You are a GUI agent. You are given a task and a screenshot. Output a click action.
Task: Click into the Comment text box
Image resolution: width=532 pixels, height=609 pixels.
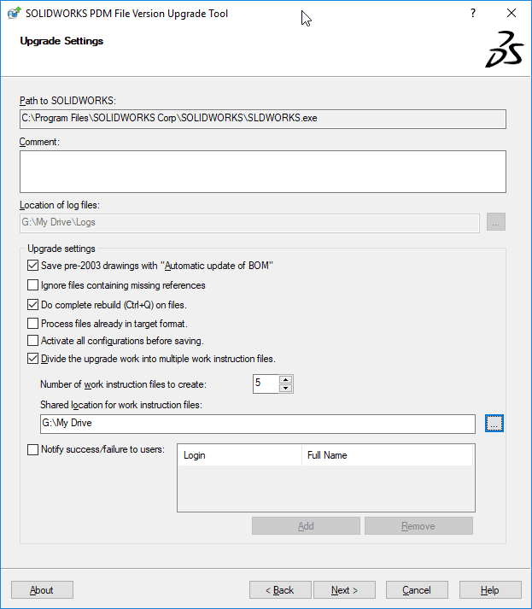coord(263,172)
